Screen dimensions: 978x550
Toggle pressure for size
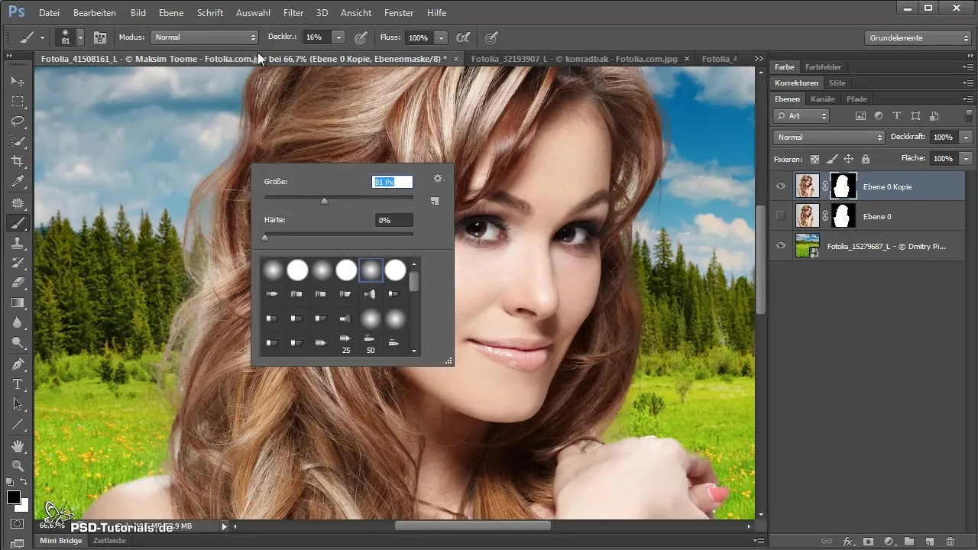[x=492, y=37]
